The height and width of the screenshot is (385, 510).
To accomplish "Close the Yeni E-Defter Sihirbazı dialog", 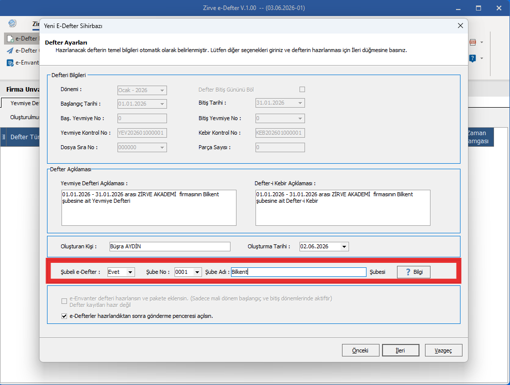I will 460,26.
